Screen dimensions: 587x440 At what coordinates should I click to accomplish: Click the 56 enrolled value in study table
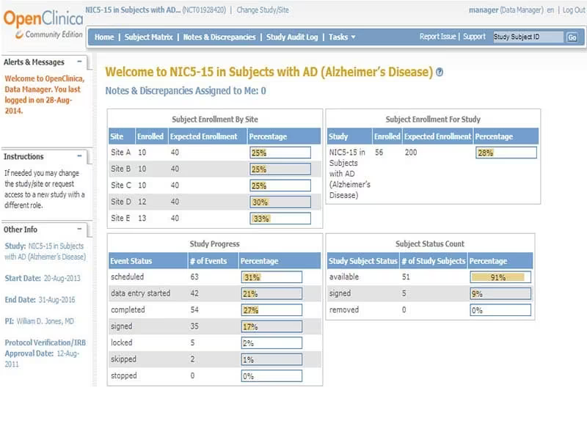pos(379,153)
